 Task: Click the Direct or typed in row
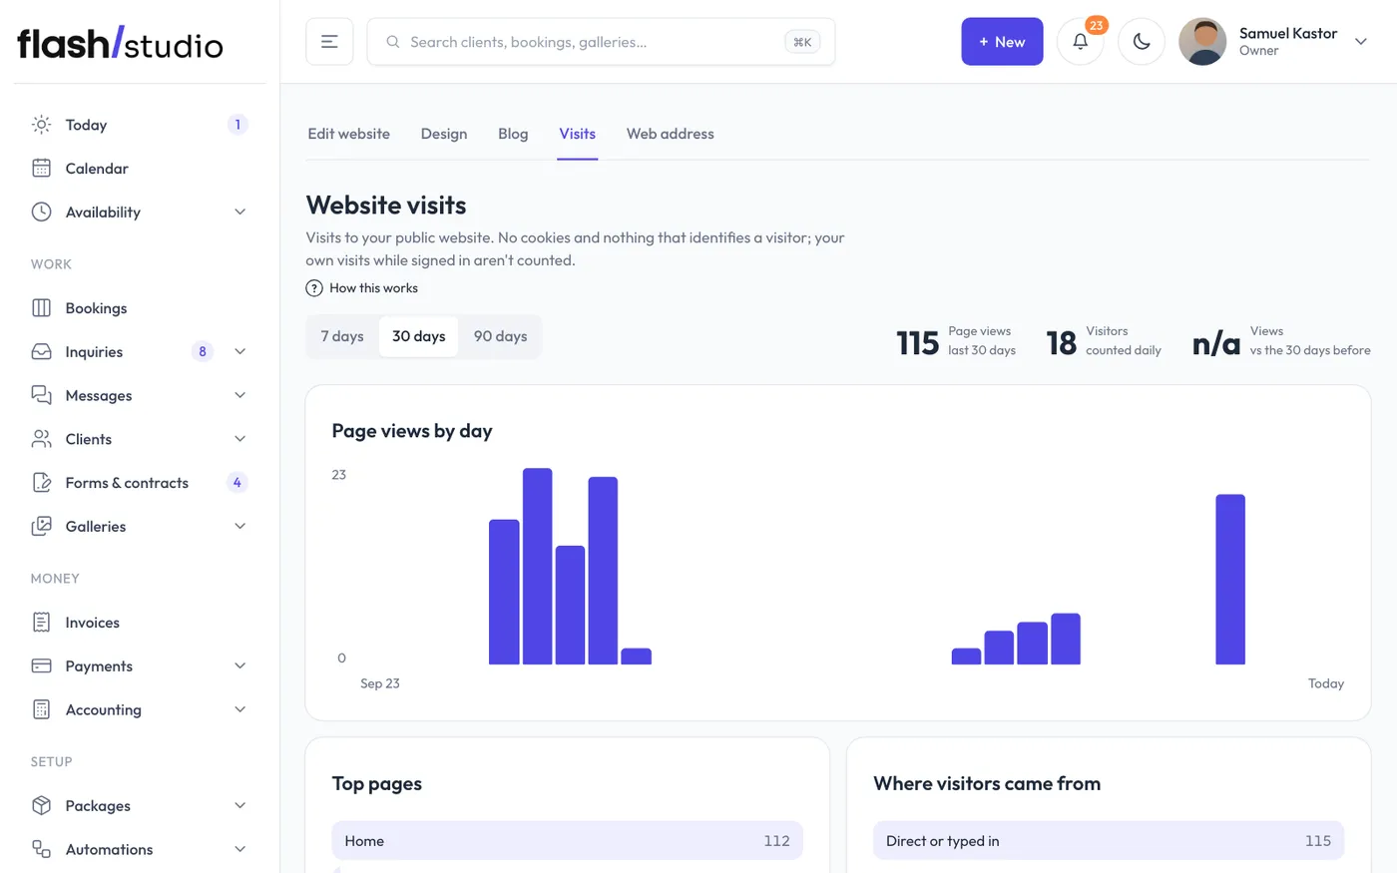click(x=1109, y=840)
